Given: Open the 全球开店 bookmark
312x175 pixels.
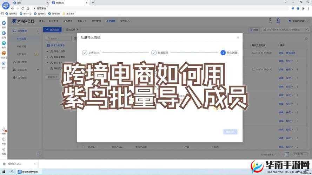Looking at the screenshot, I should [x=11, y=14].
